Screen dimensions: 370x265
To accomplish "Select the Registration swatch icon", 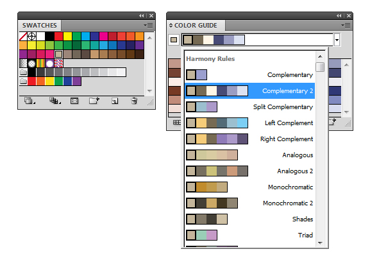I will pyautogui.click(x=32, y=37).
